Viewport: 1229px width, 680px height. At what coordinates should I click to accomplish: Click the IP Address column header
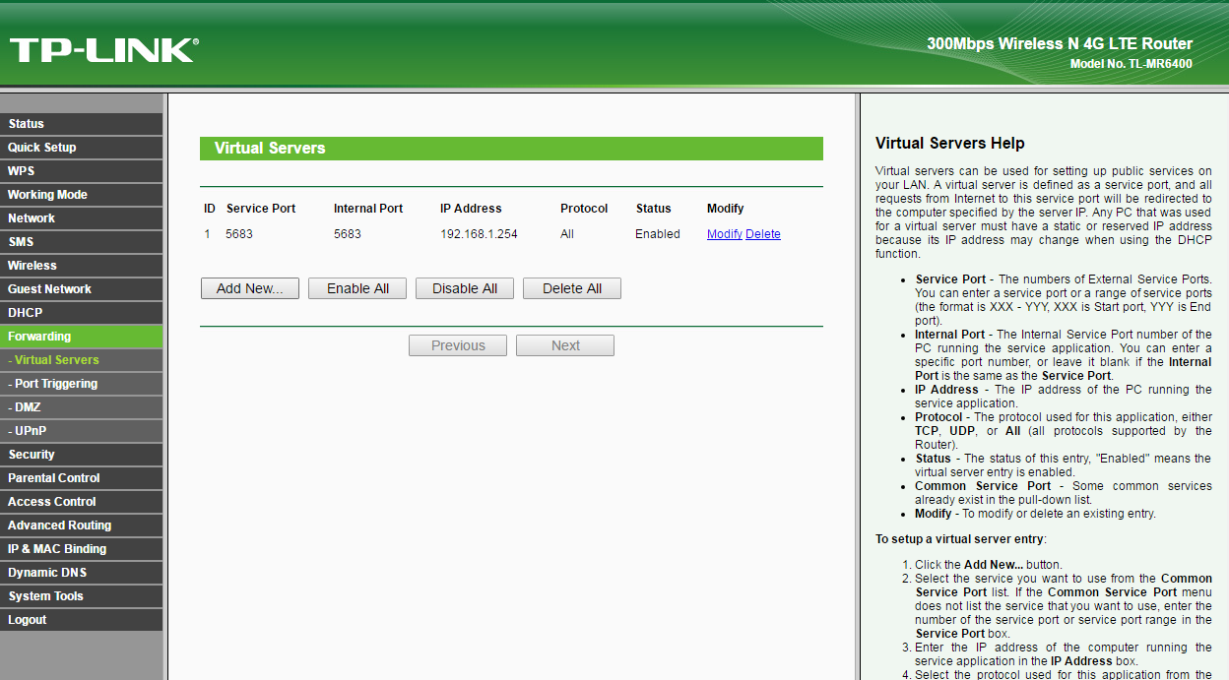pos(471,209)
